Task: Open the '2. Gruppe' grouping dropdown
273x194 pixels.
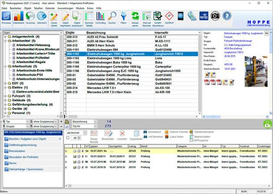Action: [27, 126]
